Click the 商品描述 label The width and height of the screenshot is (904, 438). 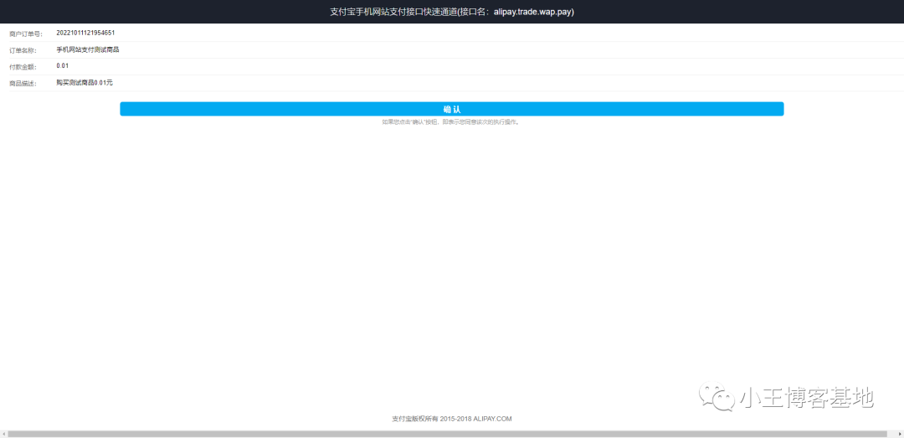pos(23,84)
